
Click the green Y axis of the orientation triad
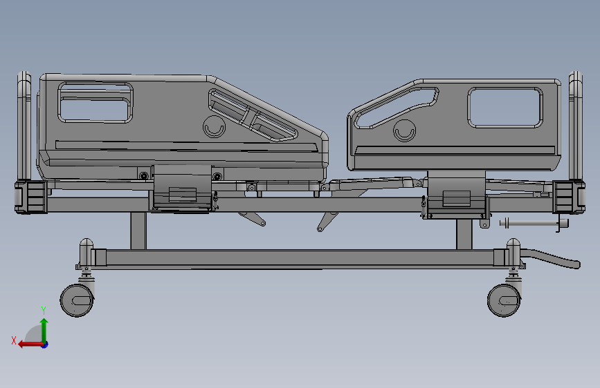[44, 330]
